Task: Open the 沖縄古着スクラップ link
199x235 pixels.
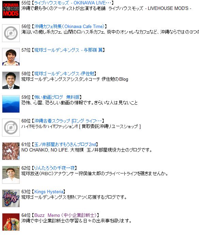Action: click(68, 121)
